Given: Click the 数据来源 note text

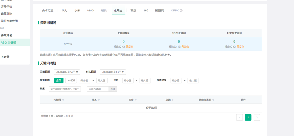Looking at the screenshot, I should [x=106, y=55].
